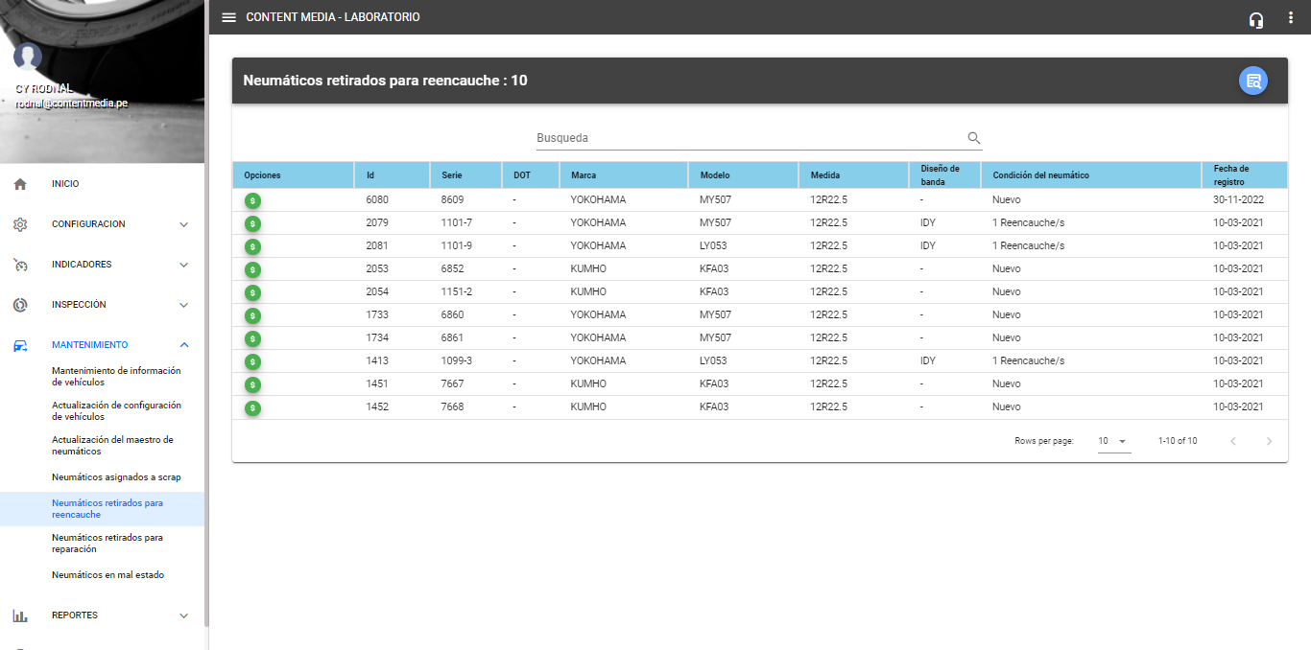Open the rows per page dropdown
Viewport: 1311px width, 650px height.
point(1113,441)
